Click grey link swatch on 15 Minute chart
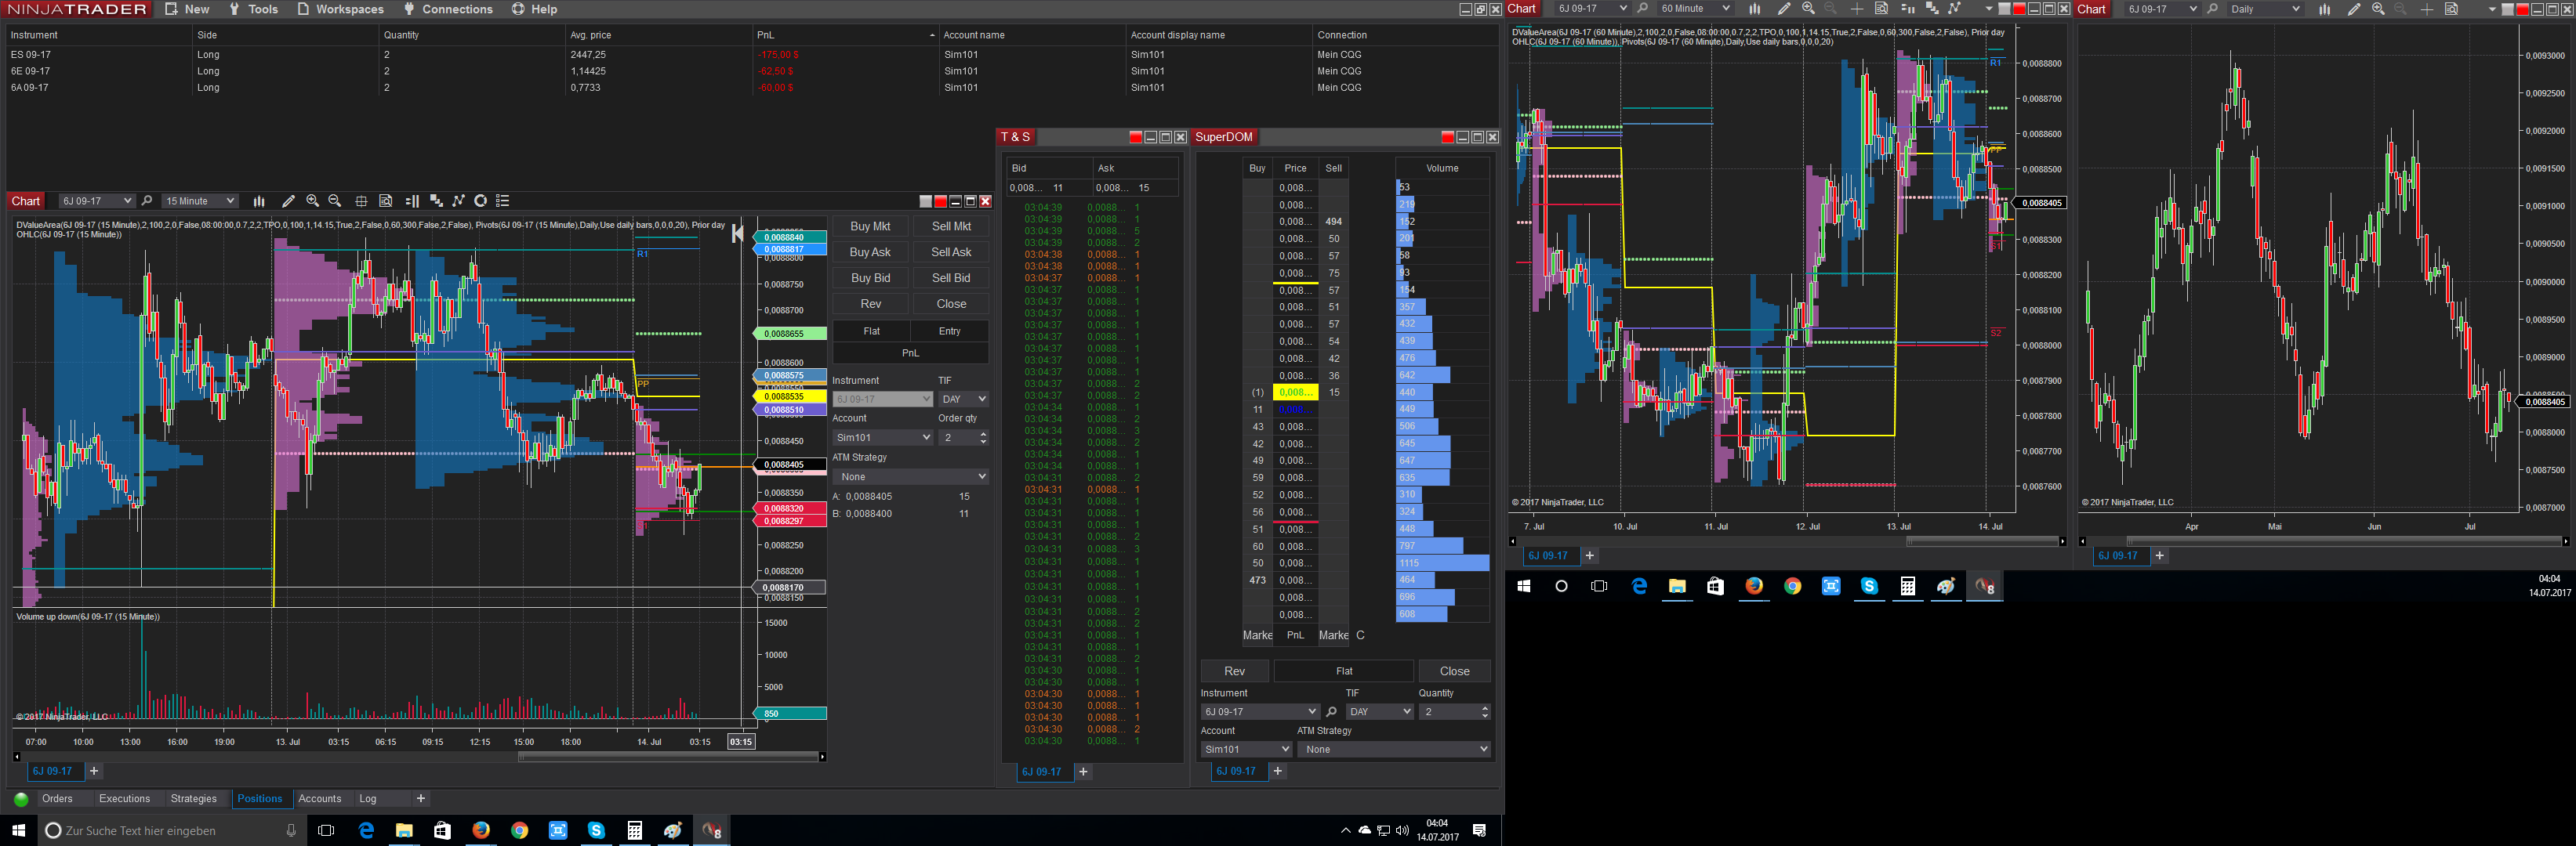2576x846 pixels. pyautogui.click(x=925, y=202)
